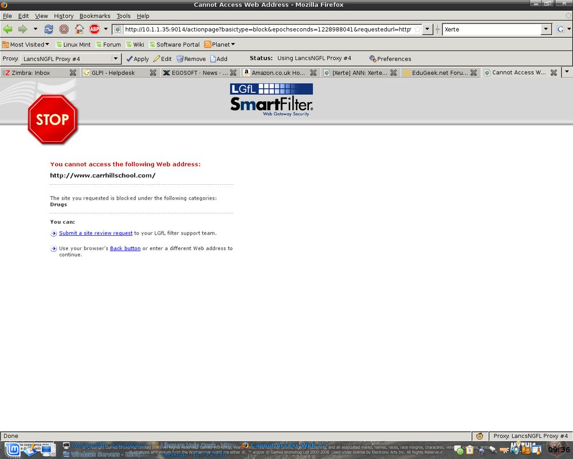Go to the Home page icon
The height and width of the screenshot is (459, 573).
[79, 29]
